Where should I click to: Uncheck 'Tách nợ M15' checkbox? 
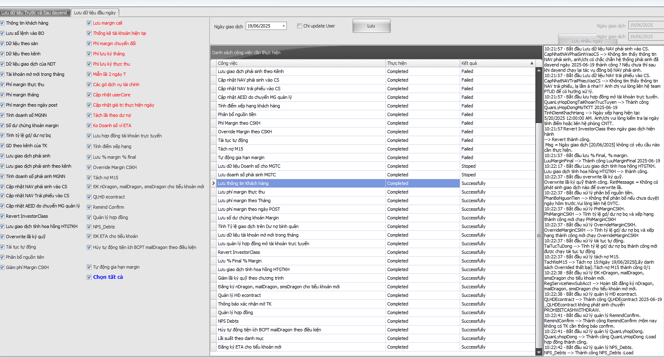(x=89, y=178)
